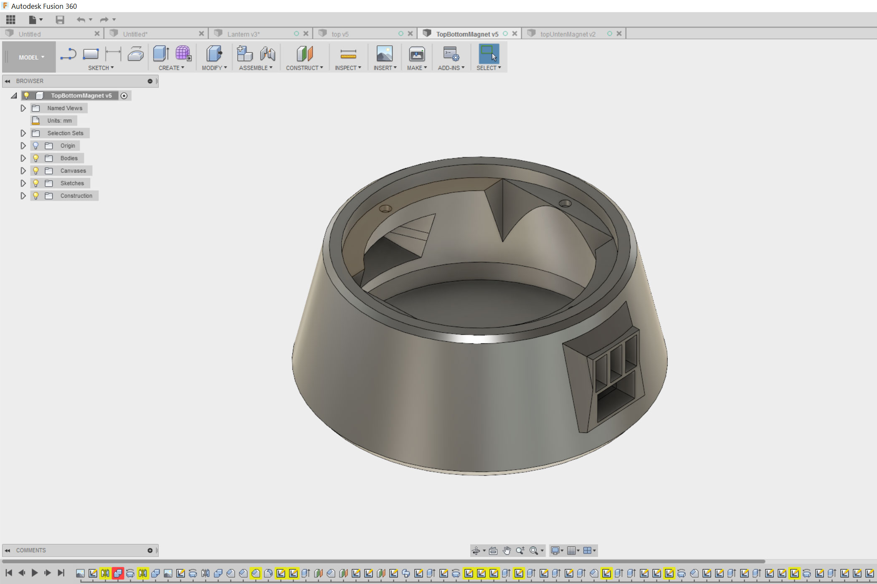The height and width of the screenshot is (584, 877).
Task: Select the Offset Plane construct icon
Action: tap(304, 54)
